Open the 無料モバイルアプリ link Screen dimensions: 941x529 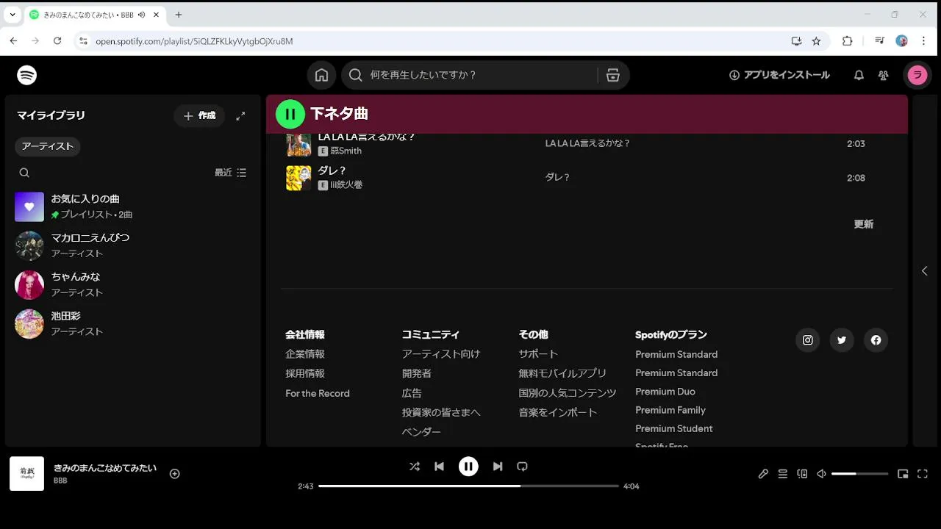coord(562,373)
